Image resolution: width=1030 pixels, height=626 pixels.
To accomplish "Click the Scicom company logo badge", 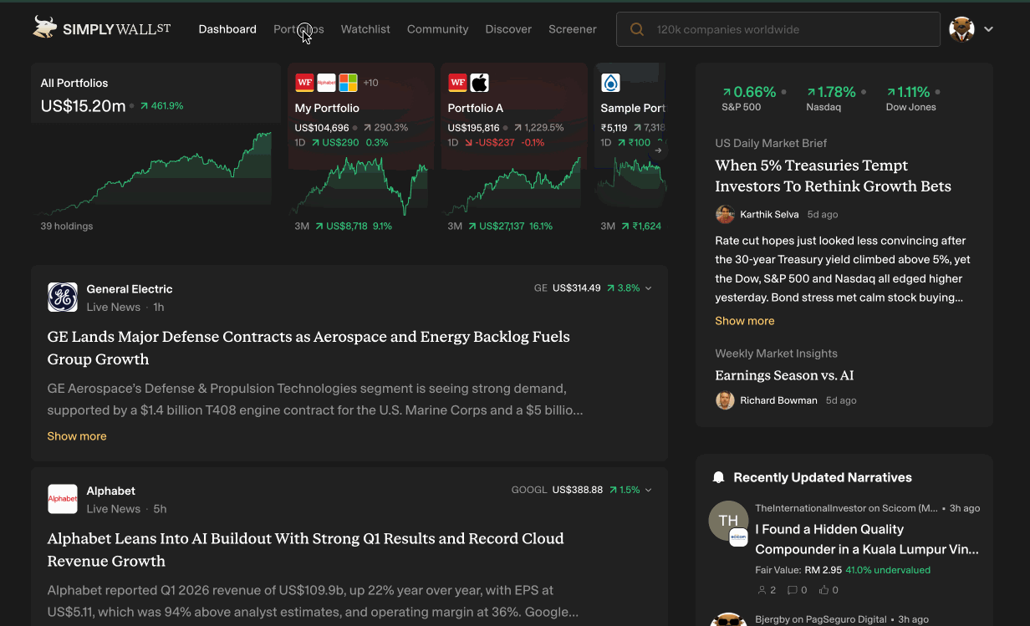I will point(738,537).
